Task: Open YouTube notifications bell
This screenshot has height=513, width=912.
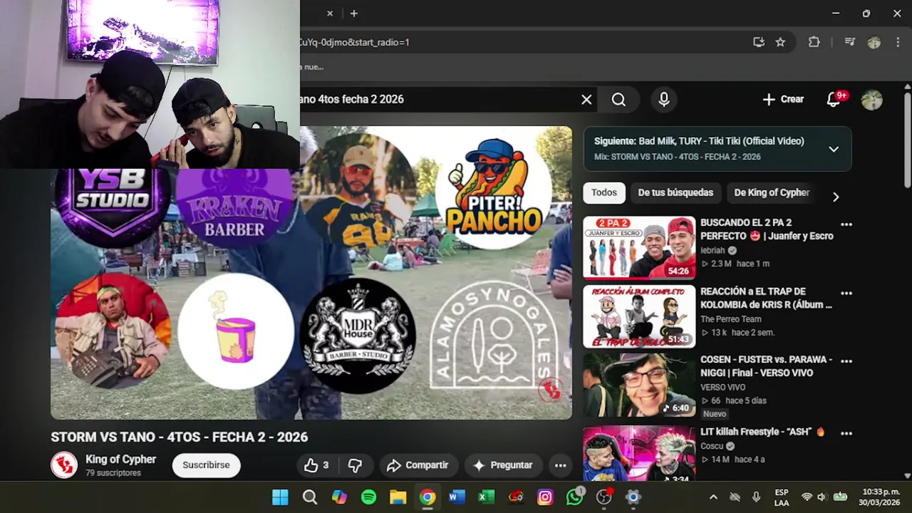Action: (833, 100)
